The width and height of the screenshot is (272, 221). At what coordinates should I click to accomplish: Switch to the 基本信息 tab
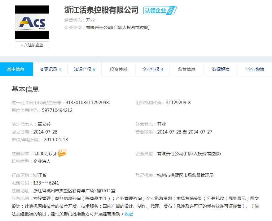pos(16,69)
